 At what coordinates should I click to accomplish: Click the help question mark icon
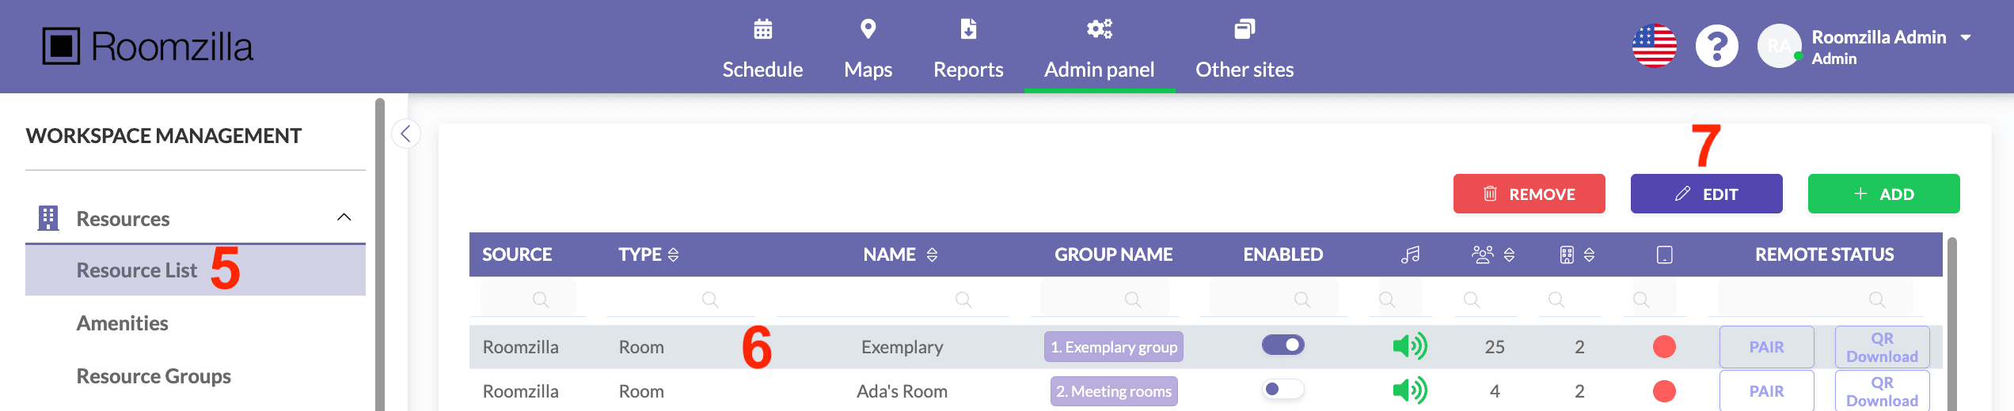tap(1716, 47)
